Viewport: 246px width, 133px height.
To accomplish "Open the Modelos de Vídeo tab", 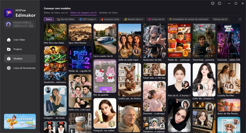I will (108, 13).
